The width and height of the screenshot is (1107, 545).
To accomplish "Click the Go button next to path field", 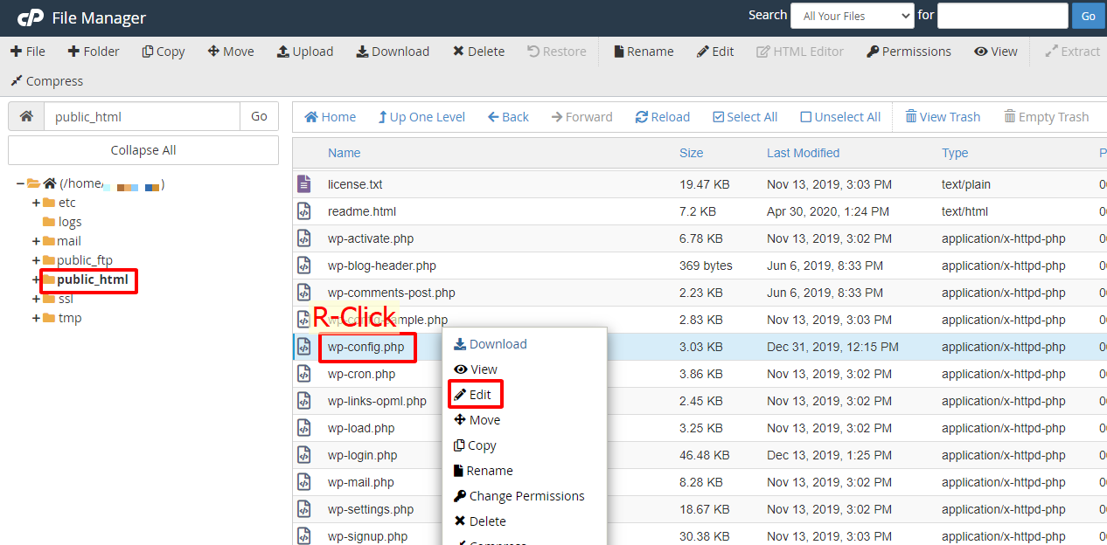I will (259, 116).
